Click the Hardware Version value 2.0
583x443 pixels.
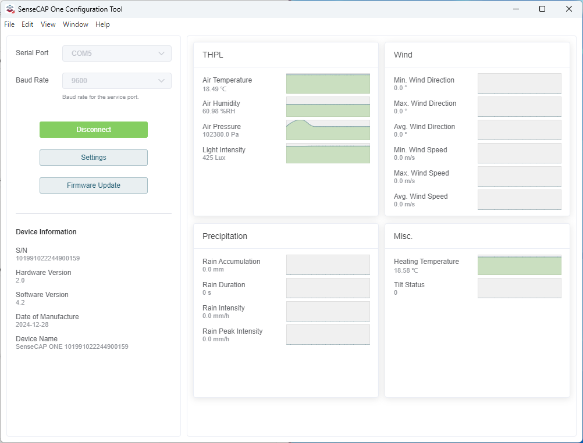tap(20, 280)
